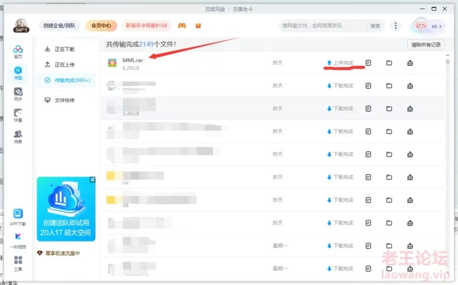The height and width of the screenshot is (285, 458).
Task: Click the file name MML.rar
Action: pyautogui.click(x=133, y=60)
